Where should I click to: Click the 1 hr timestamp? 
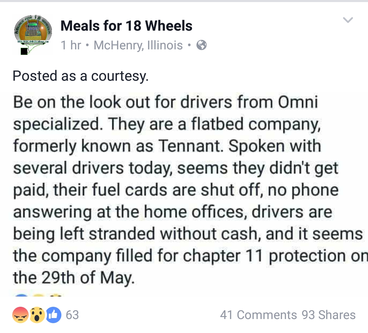71,45
